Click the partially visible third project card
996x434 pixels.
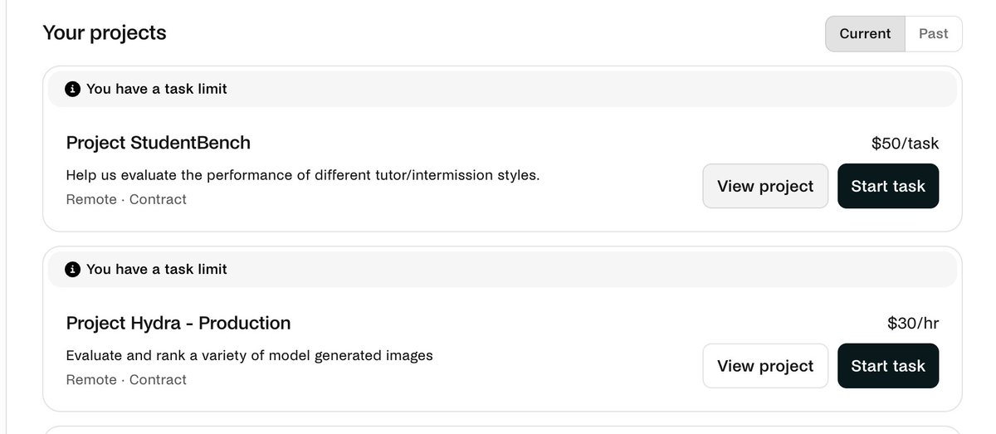pyautogui.click(x=502, y=430)
